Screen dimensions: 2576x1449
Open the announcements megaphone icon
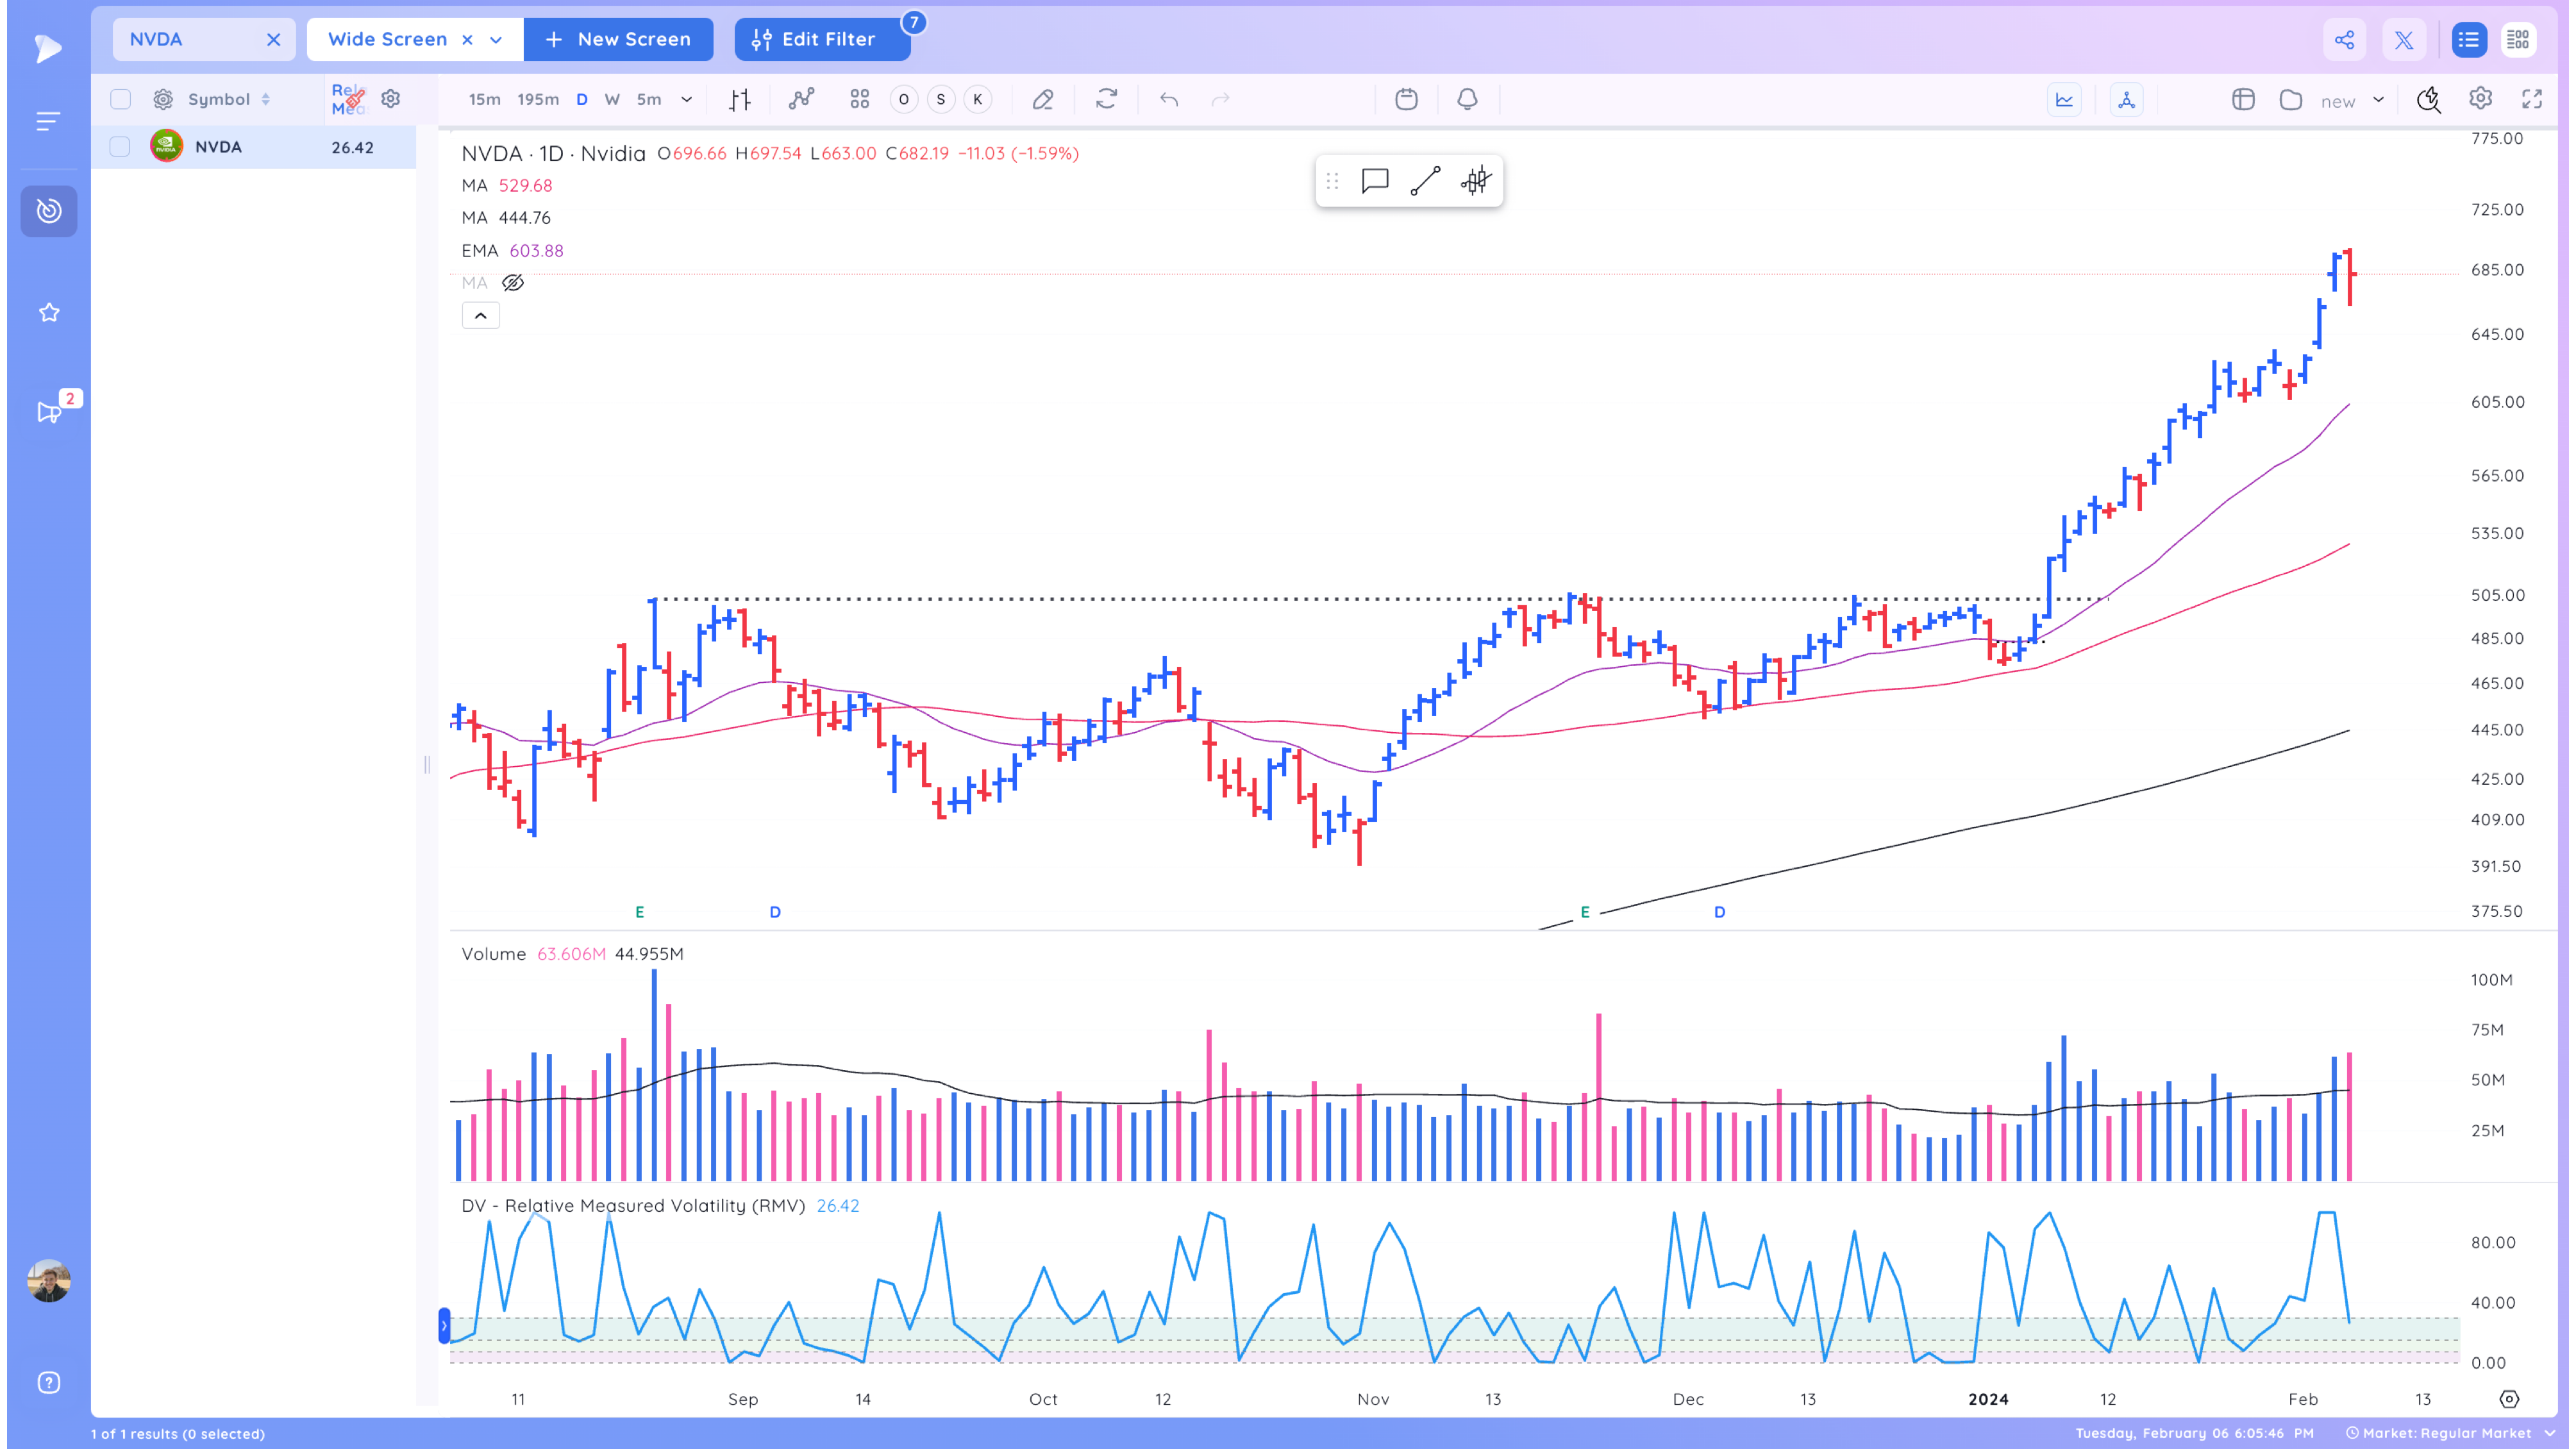point(49,412)
